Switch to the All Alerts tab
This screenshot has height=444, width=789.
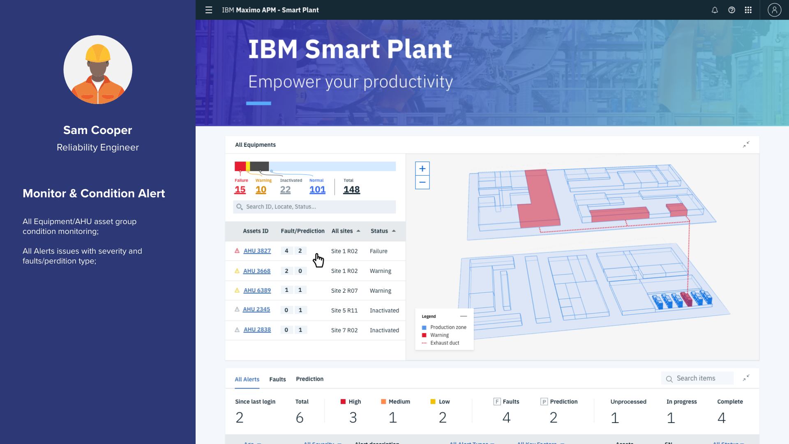(x=247, y=379)
